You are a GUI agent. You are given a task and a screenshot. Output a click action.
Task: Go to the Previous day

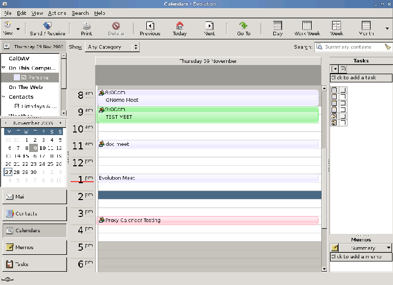pyautogui.click(x=150, y=28)
